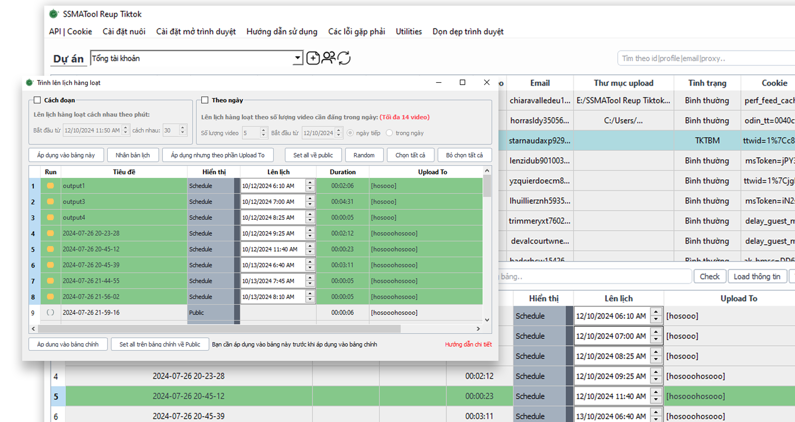The width and height of the screenshot is (795, 422).
Task: Select the chiaravalledeu1... email cell
Action: (x=540, y=101)
